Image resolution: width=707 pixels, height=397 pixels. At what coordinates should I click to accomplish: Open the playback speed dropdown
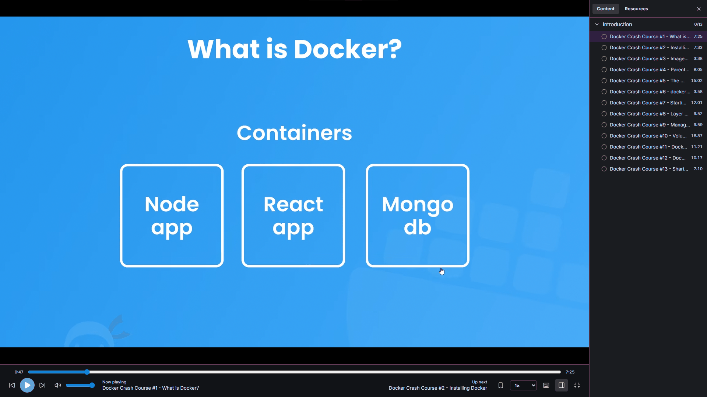point(523,385)
